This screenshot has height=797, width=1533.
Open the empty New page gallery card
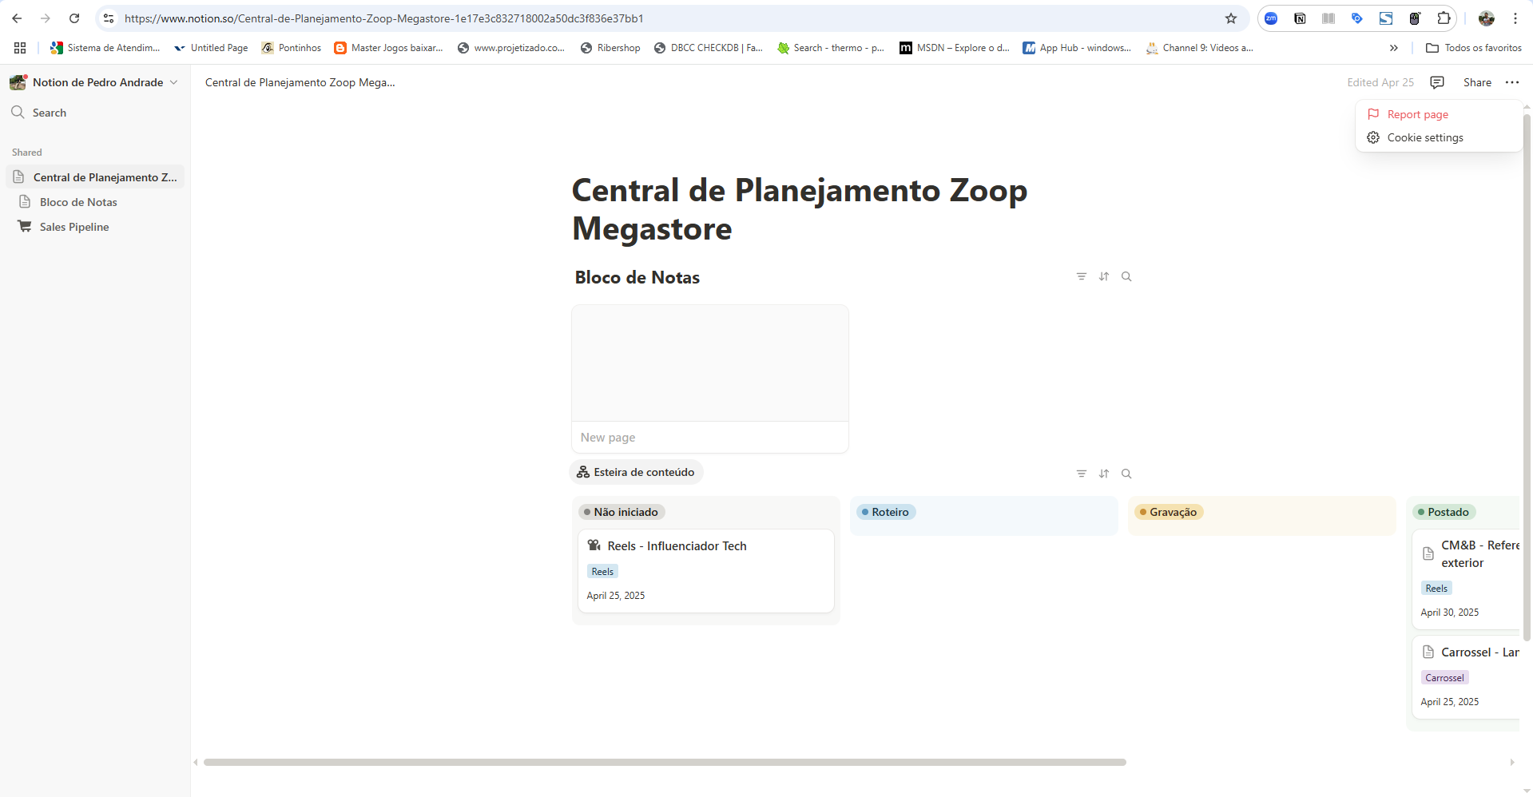710,379
